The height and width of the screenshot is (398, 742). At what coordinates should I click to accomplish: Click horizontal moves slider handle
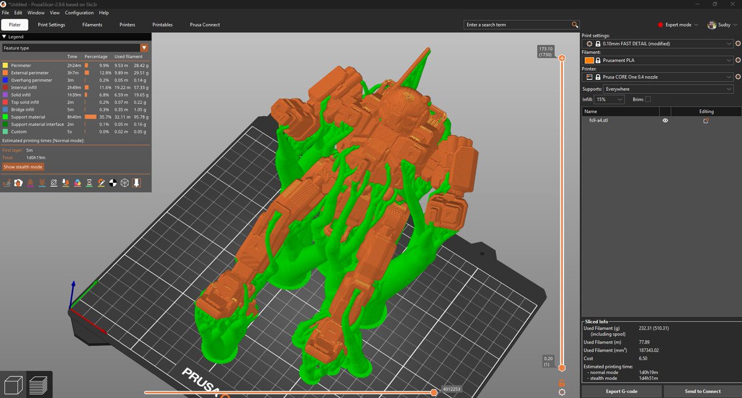click(x=434, y=392)
